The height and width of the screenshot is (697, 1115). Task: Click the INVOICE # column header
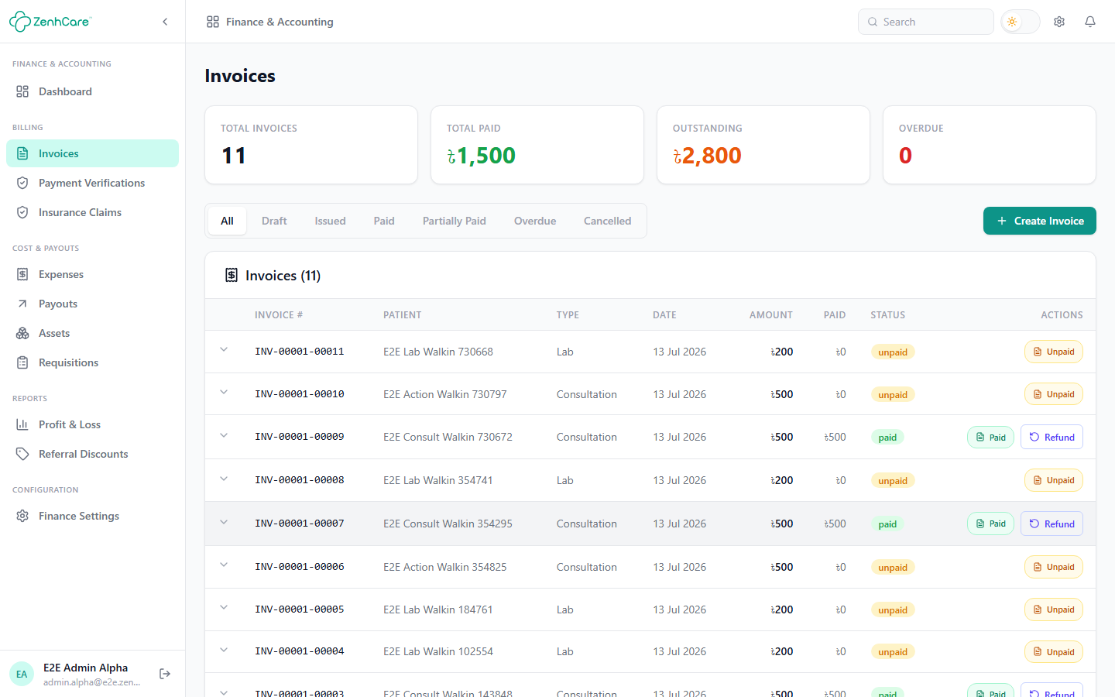click(279, 315)
